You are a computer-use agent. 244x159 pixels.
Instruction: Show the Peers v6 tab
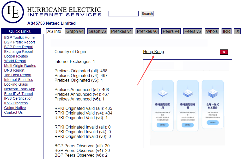tap(193, 31)
